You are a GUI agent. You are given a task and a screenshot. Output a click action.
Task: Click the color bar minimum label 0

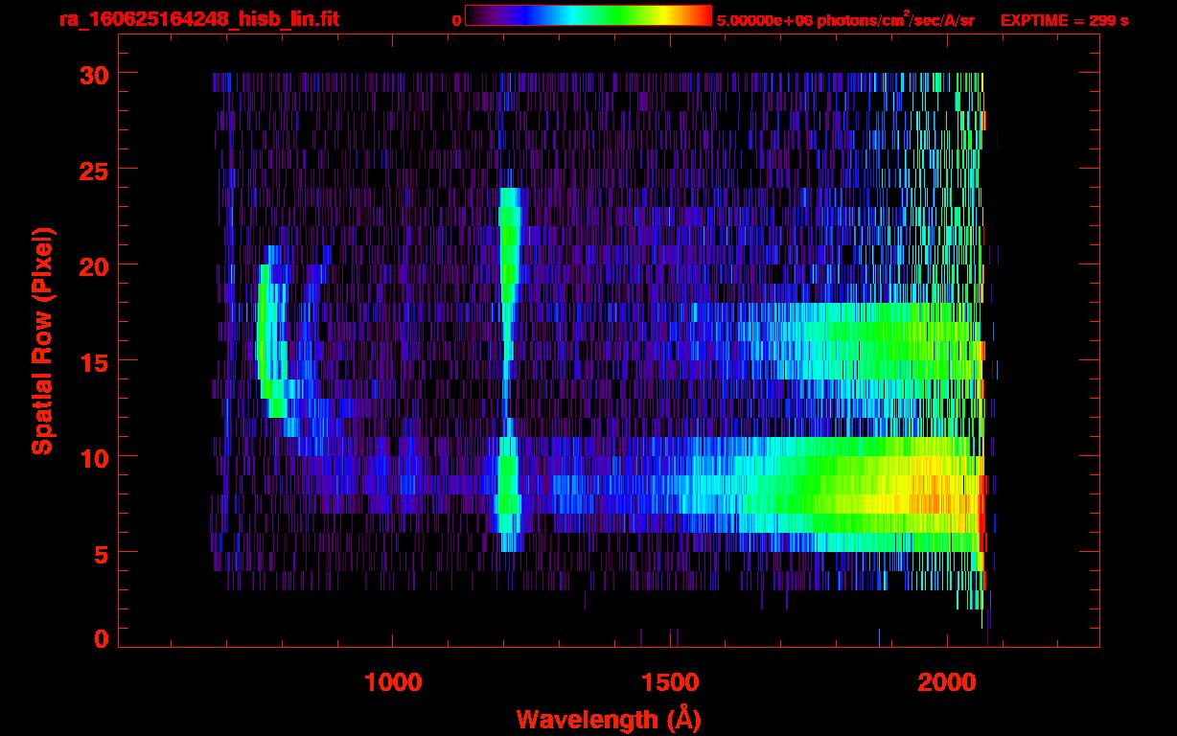click(x=456, y=20)
